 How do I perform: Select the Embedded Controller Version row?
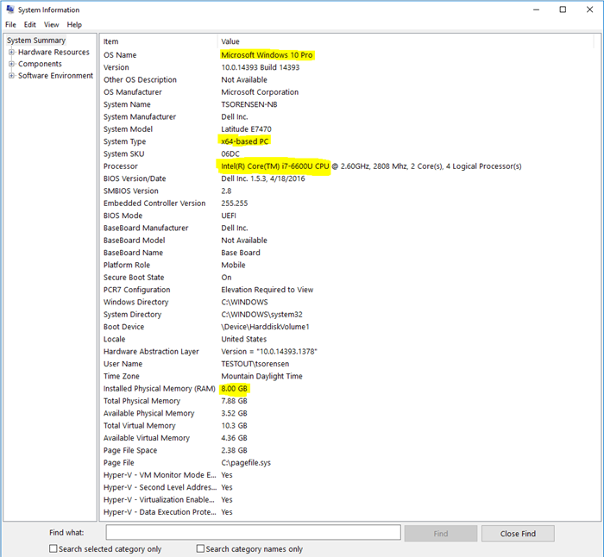(x=154, y=203)
